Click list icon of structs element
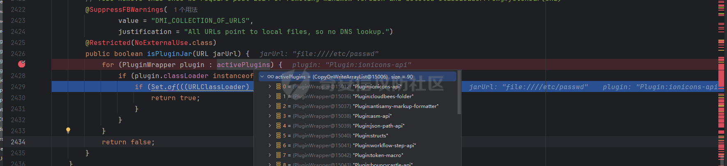Viewport: 727px width, 166px height. point(278,136)
